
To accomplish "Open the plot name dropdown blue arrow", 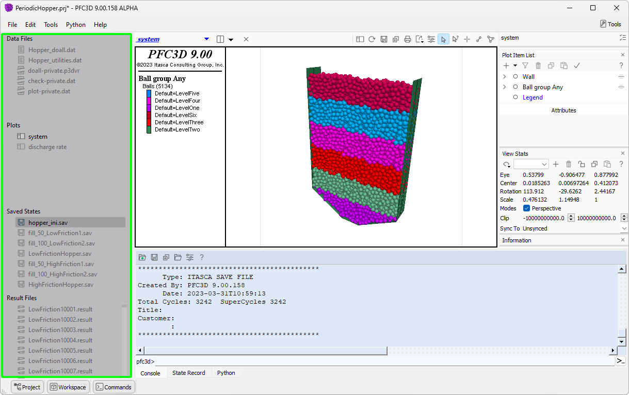I will (x=207, y=39).
